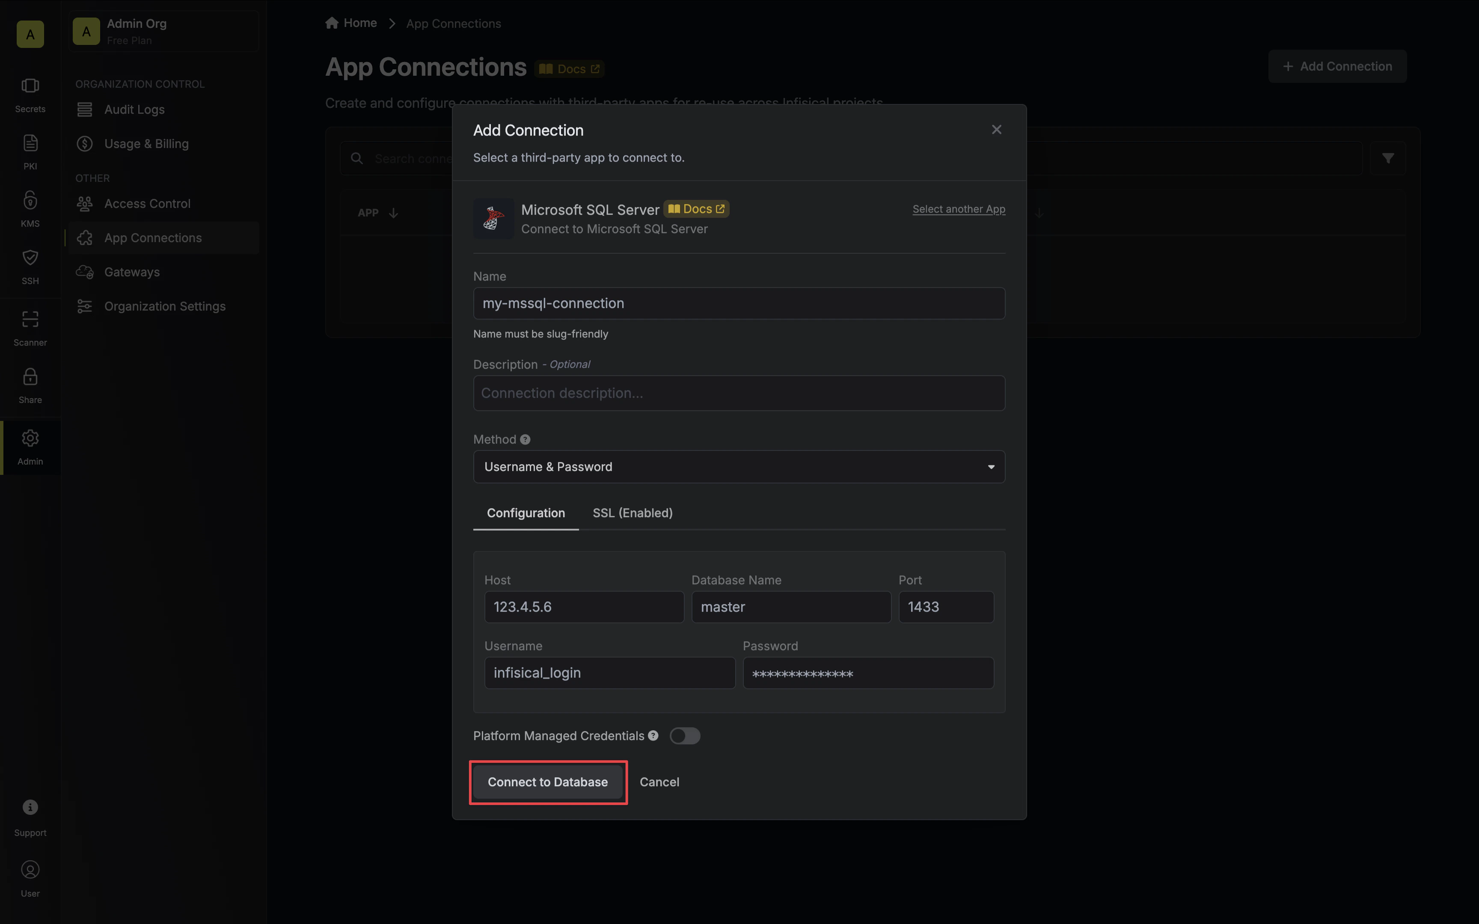Open Access Control page

[x=164, y=204]
